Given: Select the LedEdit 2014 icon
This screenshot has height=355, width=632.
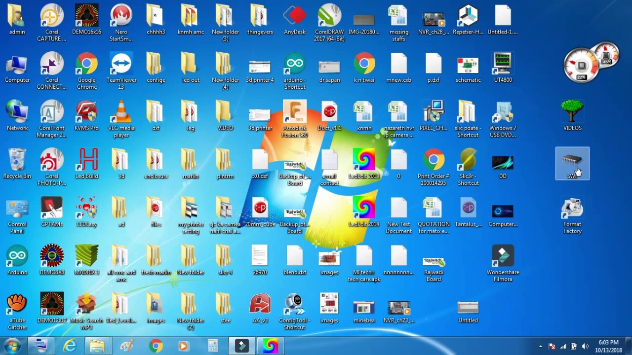Looking at the screenshot, I should (x=364, y=213).
